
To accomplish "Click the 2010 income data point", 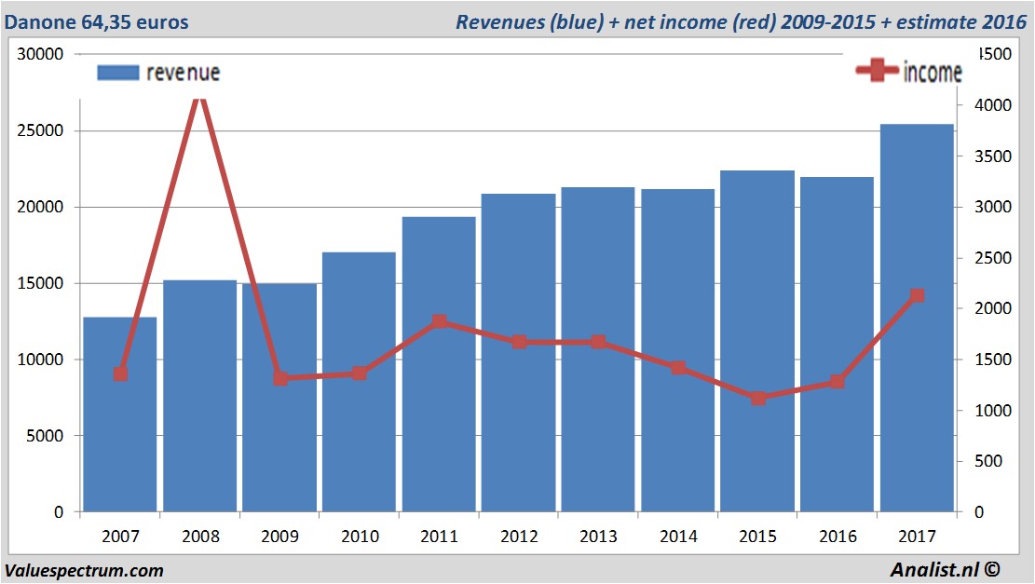I will 359,373.
